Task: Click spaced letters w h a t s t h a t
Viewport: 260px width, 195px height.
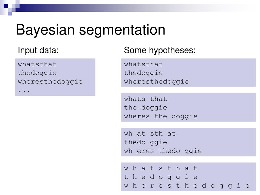Action: tap(161, 168)
